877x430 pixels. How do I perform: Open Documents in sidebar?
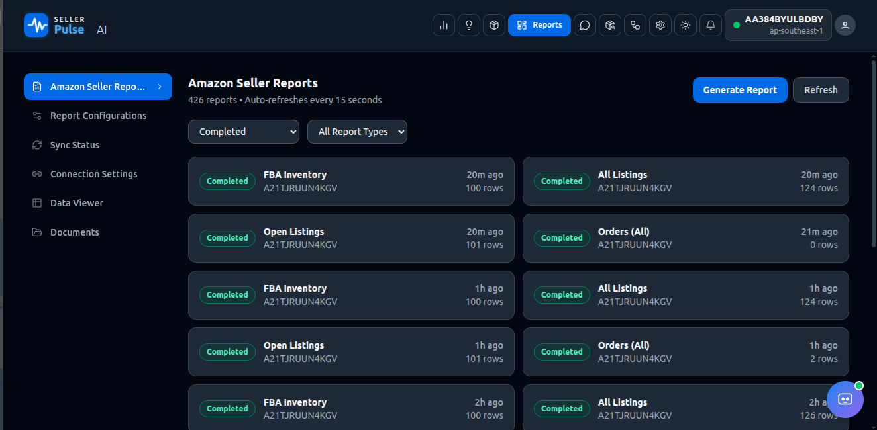coord(98,232)
